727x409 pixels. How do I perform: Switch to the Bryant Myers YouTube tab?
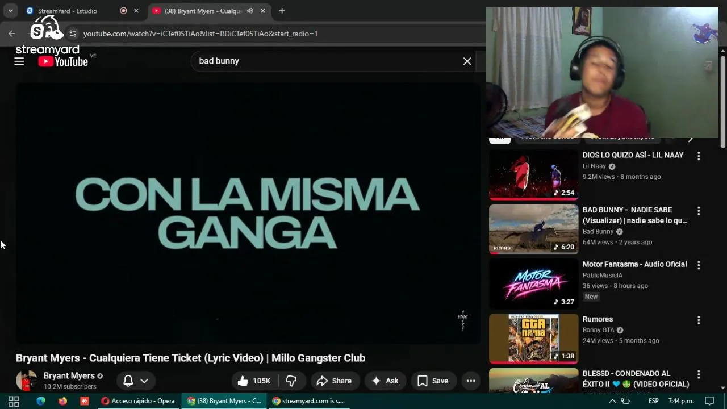[x=203, y=11]
